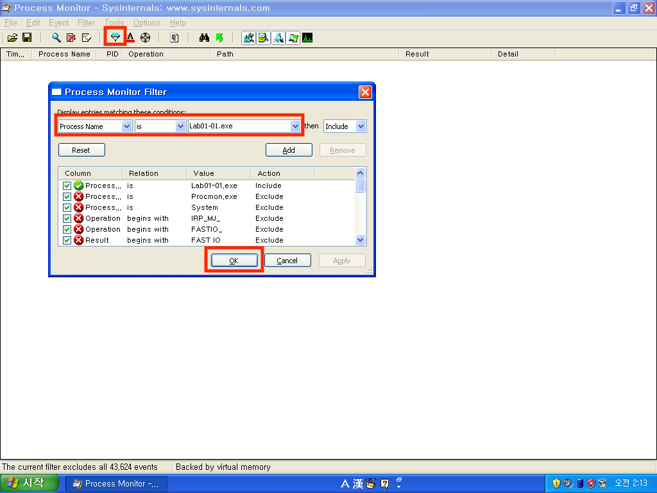Click scroll up arrow in filter list
Viewport: 657px width, 493px height.
coord(361,173)
